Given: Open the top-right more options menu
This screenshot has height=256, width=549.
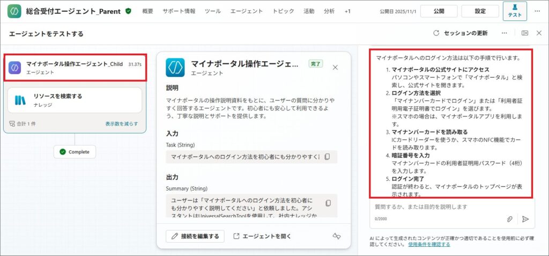Looking at the screenshot, I should [537, 11].
